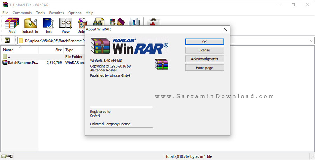The width and height of the screenshot is (315, 160).
Task: Click the Repair first-aid kit toolbar icon
Action: (x=154, y=22)
